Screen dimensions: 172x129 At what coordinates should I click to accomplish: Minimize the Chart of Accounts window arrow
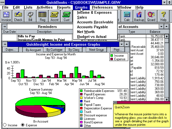click(x=162, y=27)
